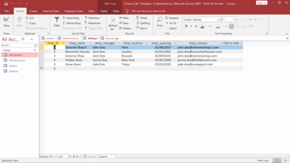The image size is (290, 163).
Task: Toggle the Totals row
Action: (x=142, y=18)
